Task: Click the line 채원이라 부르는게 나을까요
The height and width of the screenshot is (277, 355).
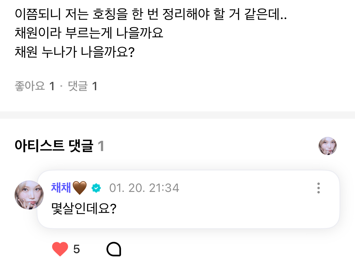Action: tap(89, 33)
